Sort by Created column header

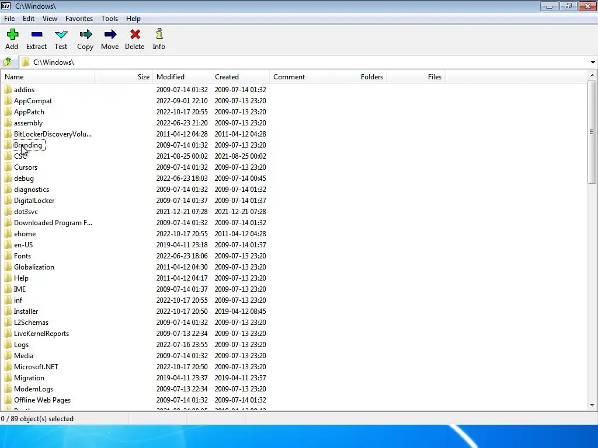point(240,76)
